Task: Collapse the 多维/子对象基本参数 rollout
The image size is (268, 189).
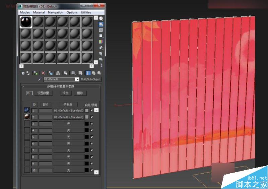Action: click(x=61, y=86)
